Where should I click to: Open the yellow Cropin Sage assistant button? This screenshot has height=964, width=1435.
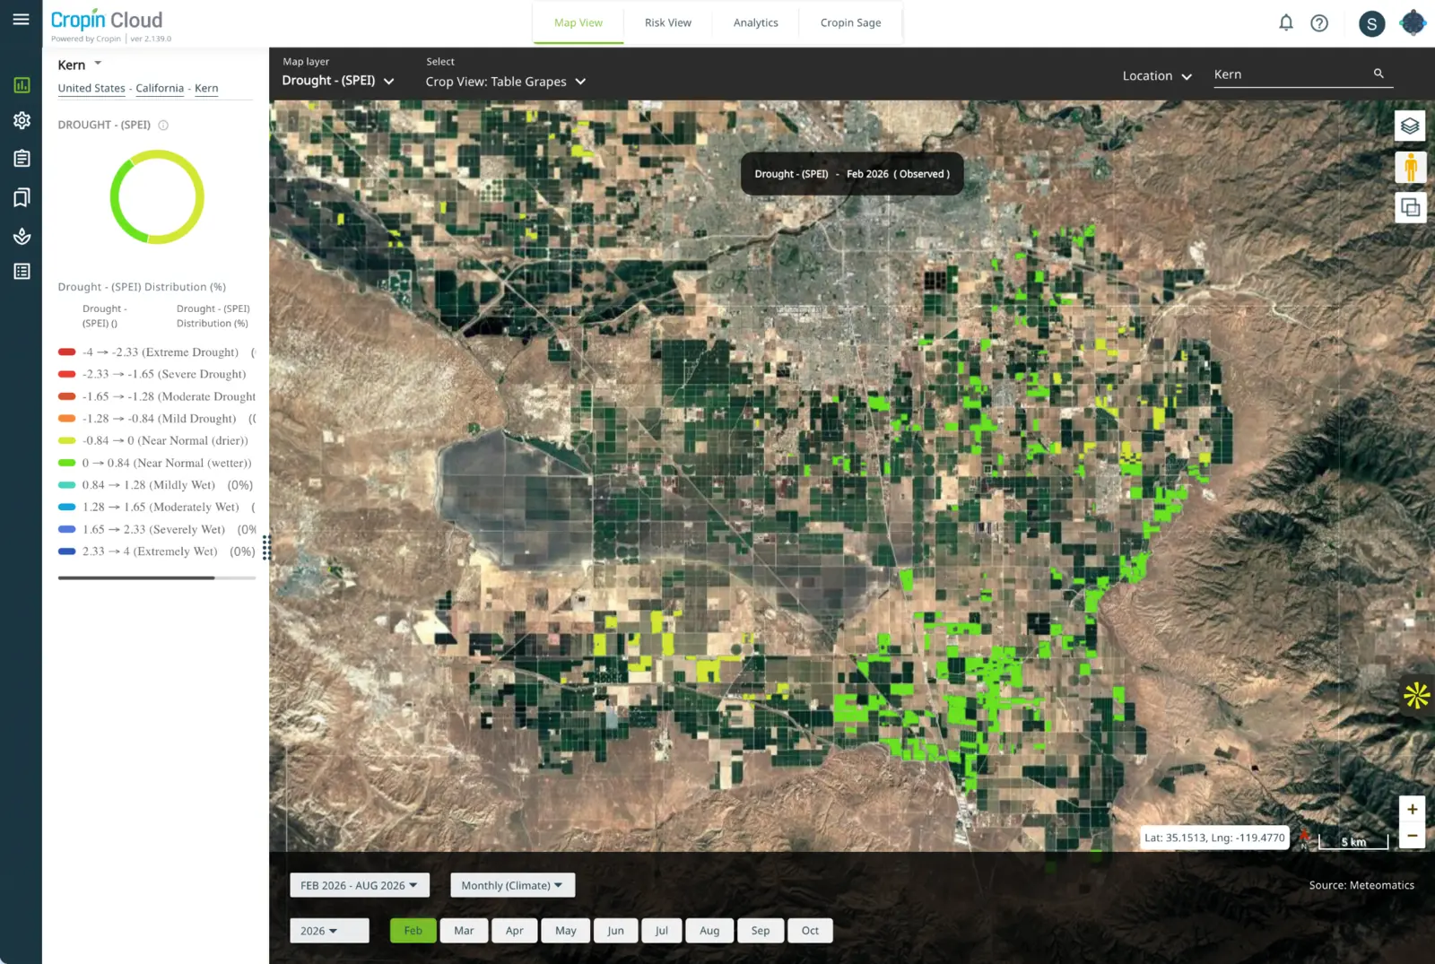(1416, 695)
